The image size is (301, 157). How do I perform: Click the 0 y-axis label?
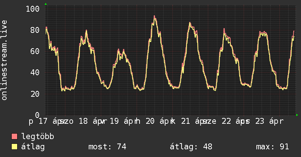click(37, 115)
